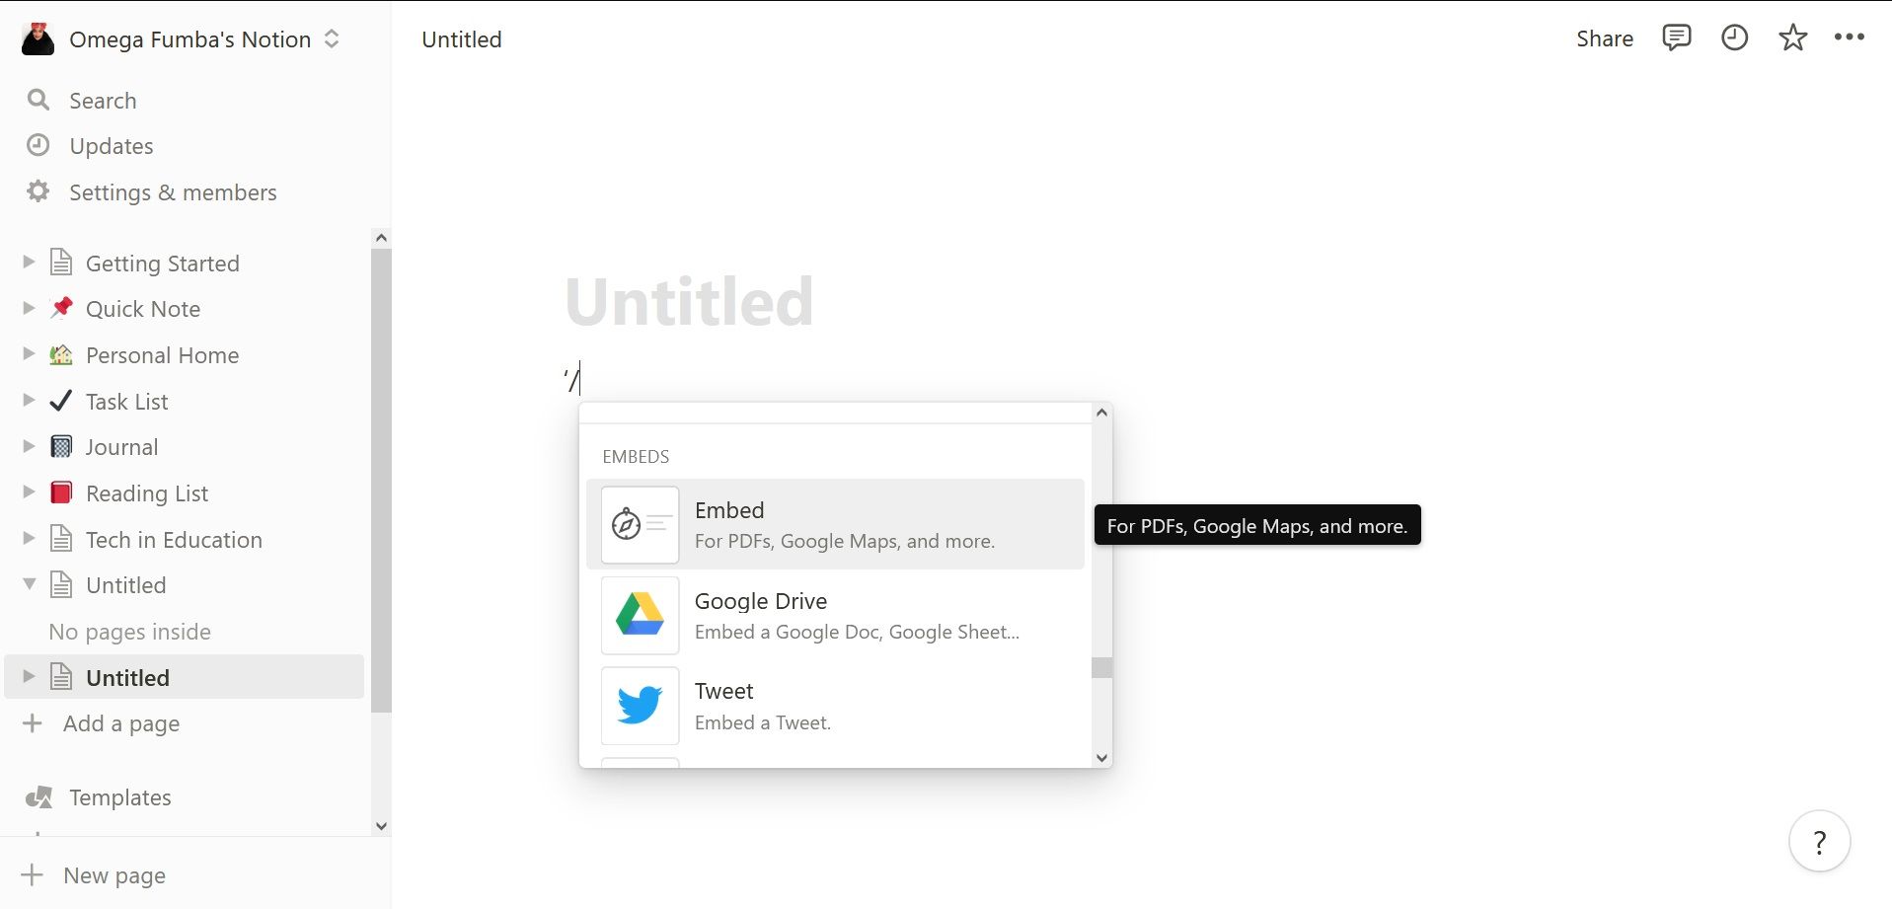1892x909 pixels.
Task: Click the Getting Started page icon
Action: (x=61, y=263)
